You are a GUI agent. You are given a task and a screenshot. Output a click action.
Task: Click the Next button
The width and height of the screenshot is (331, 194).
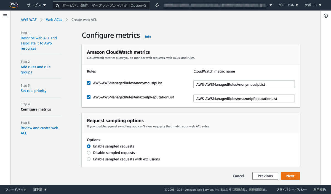(x=290, y=176)
